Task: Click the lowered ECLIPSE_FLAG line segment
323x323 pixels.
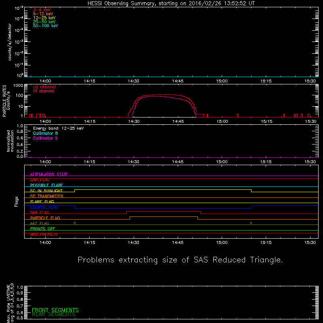Action: (x=163, y=208)
